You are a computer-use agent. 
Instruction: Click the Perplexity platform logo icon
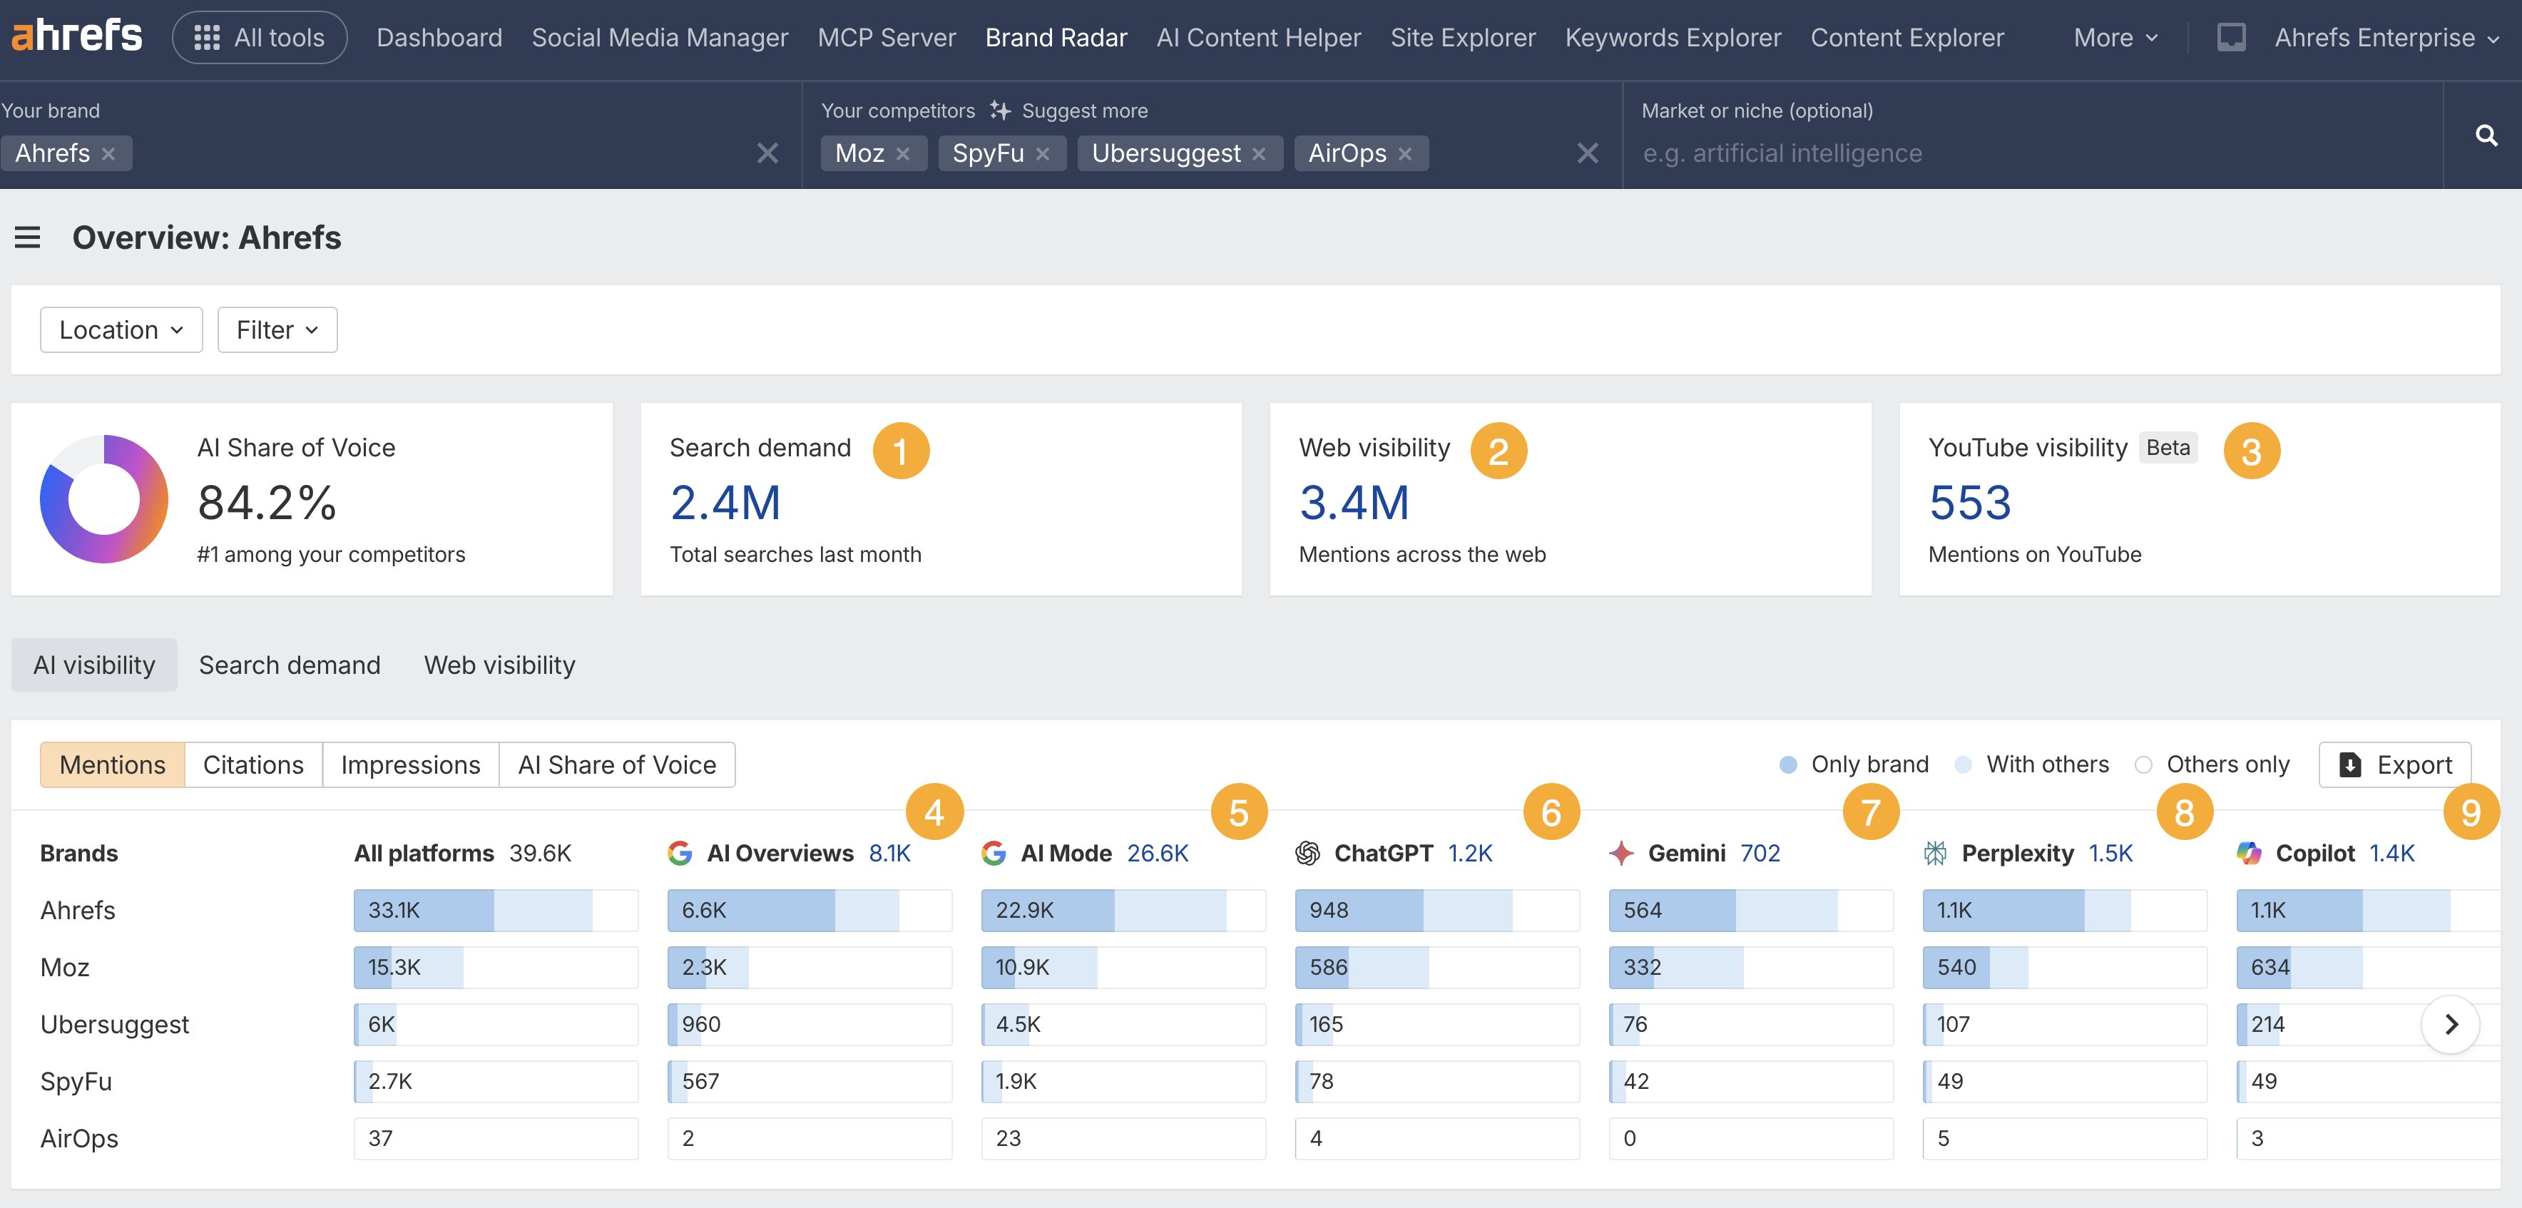click(1934, 854)
